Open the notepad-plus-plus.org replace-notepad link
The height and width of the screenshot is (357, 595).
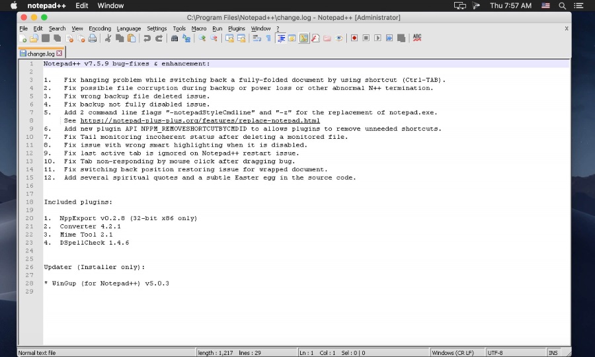tap(200, 120)
